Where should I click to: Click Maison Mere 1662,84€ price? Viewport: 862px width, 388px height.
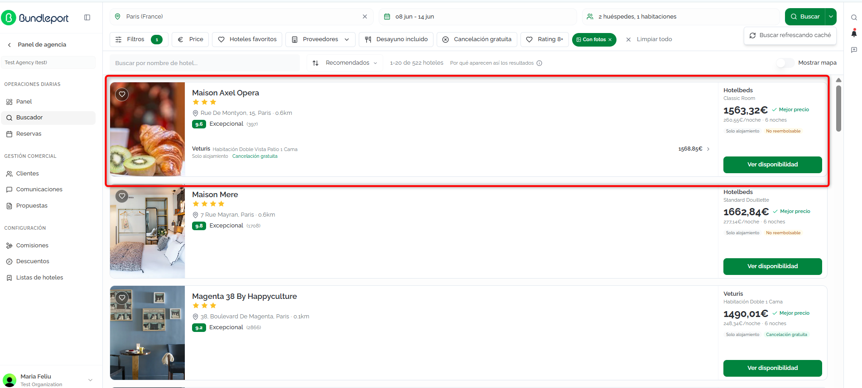pos(746,212)
